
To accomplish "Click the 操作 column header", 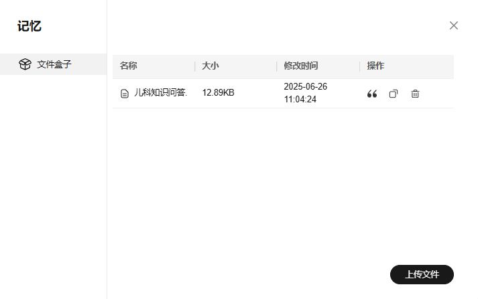I will tap(375, 66).
